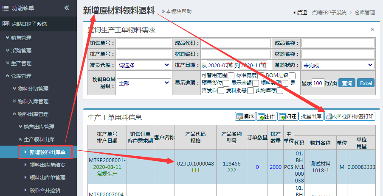Image resolution: width=383 pixels, height=196 pixels.
Task: Open the 发货仓库 dropdown
Action: (x=144, y=65)
